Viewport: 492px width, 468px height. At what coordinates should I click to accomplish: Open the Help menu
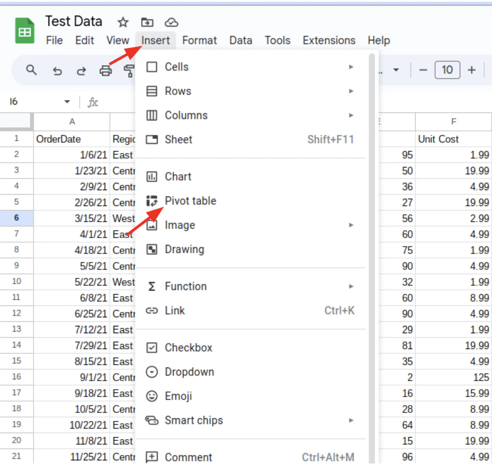[379, 40]
